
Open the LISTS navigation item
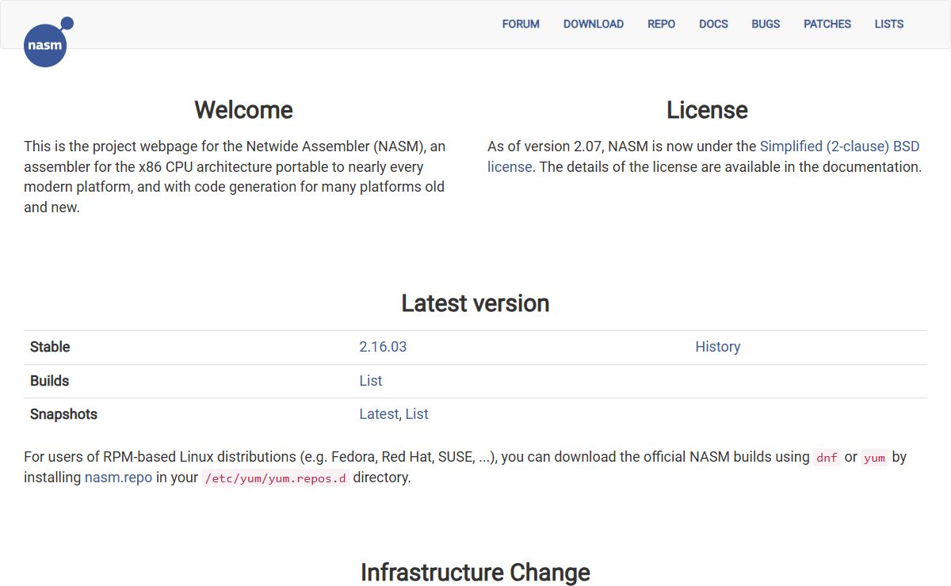click(x=888, y=24)
